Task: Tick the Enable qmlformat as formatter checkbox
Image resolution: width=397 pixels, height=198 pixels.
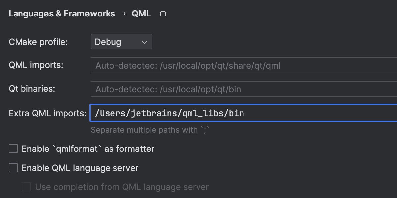Action: pos(13,149)
